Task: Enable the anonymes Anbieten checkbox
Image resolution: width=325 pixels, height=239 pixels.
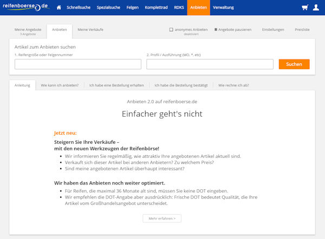Action: pos(171,30)
